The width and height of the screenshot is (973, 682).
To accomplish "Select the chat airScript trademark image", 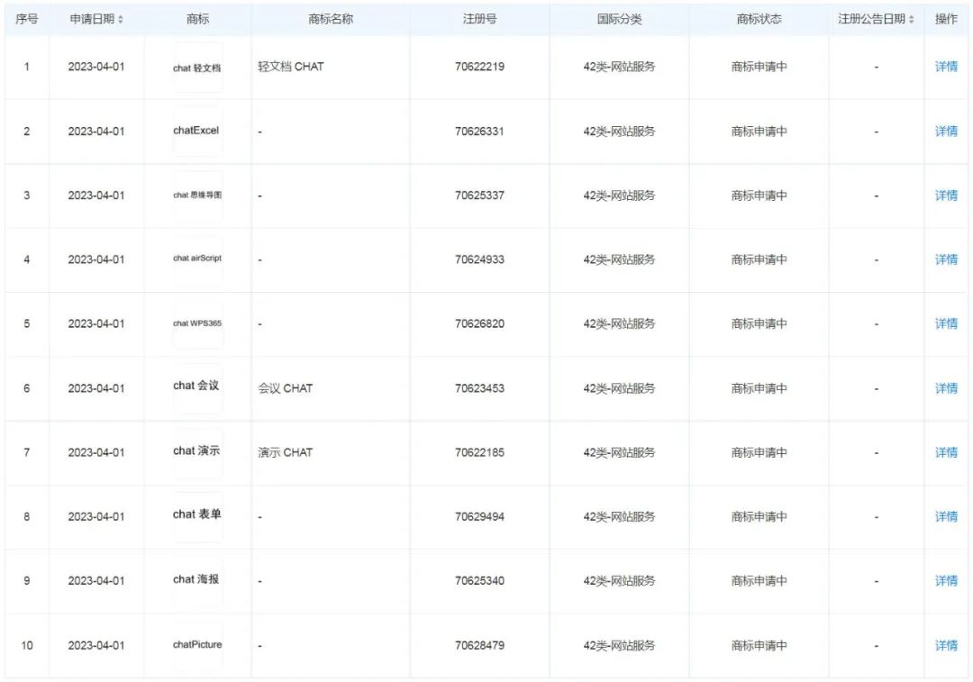I will [x=197, y=259].
